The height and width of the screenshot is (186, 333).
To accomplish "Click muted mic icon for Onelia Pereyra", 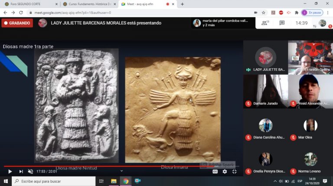I will (248, 171).
